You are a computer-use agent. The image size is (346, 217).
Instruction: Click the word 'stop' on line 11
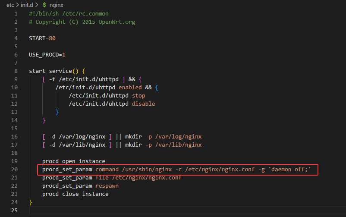pos(138,96)
